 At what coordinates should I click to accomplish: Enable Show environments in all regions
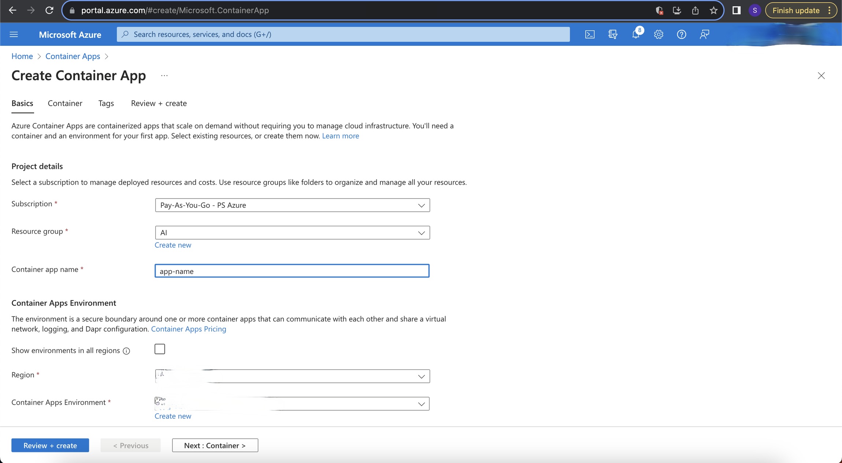click(160, 349)
